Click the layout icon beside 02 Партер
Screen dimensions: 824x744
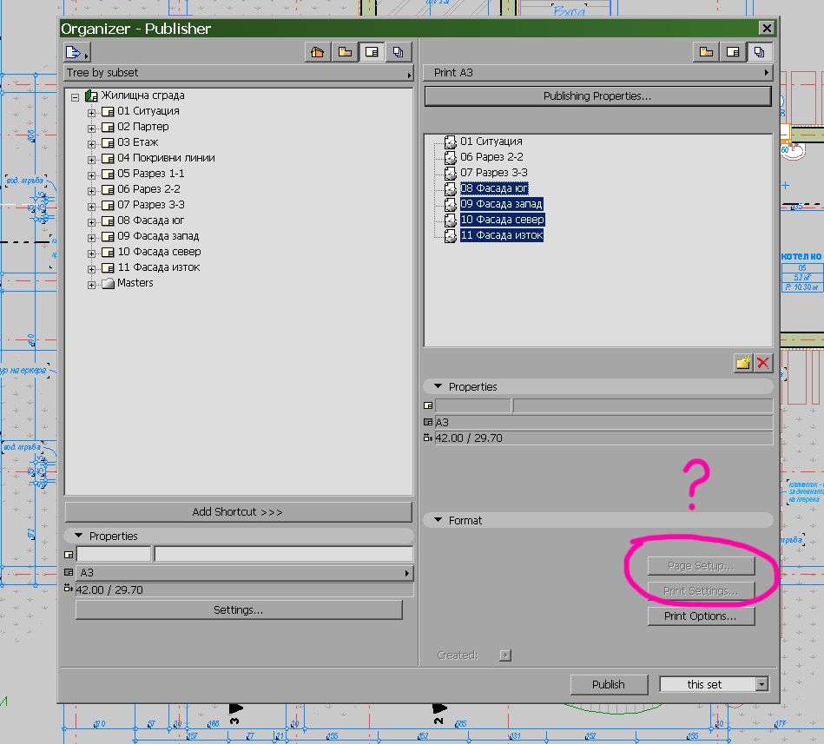(x=108, y=127)
